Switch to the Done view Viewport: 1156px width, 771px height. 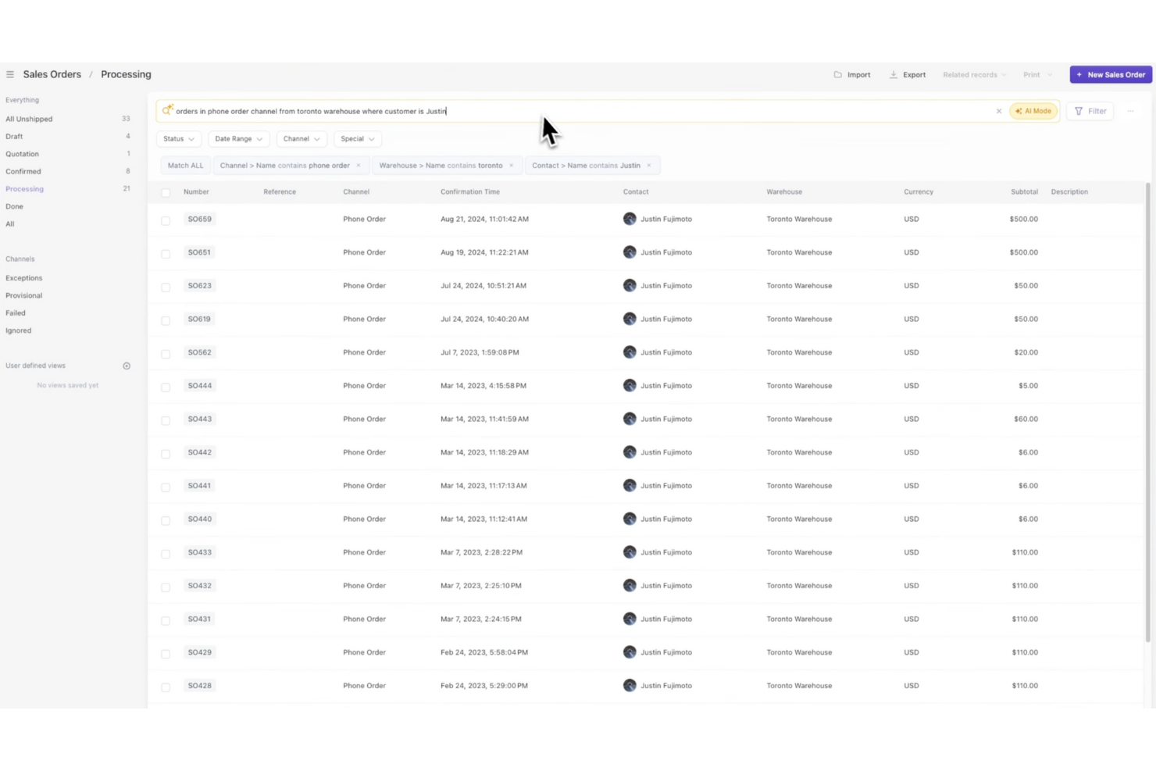(14, 206)
